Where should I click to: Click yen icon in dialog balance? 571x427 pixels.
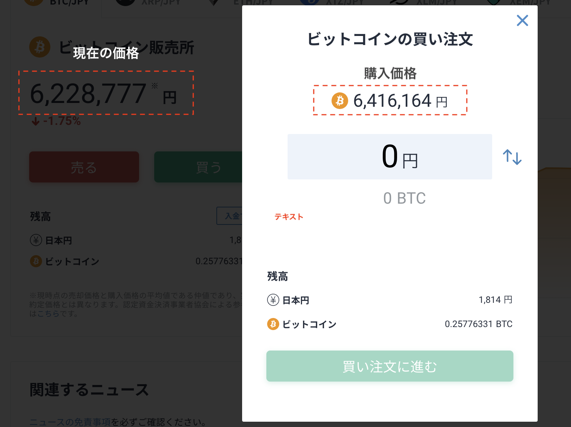tap(273, 300)
